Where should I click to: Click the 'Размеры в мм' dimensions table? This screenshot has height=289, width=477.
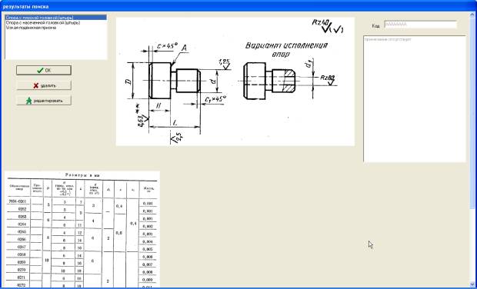pos(82,230)
